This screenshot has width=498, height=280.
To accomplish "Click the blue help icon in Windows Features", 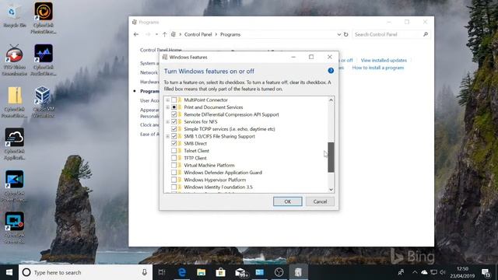I will tap(331, 71).
